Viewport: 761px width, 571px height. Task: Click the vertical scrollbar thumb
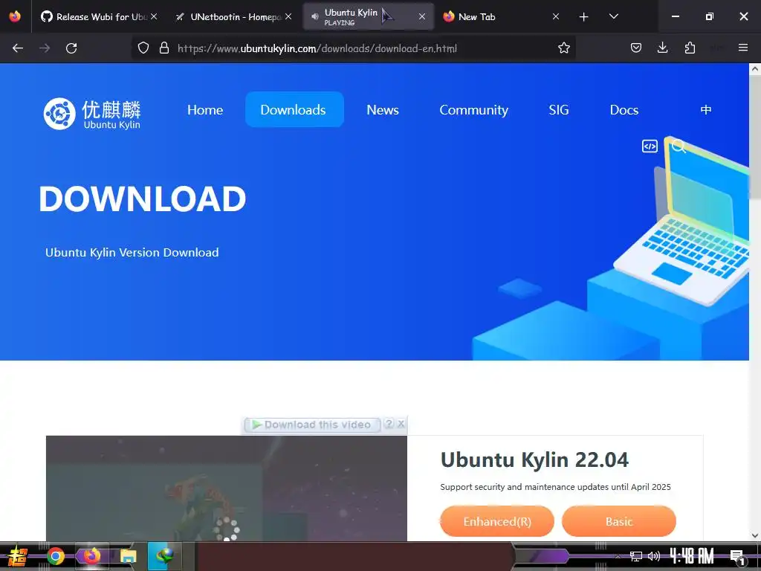pos(755,137)
